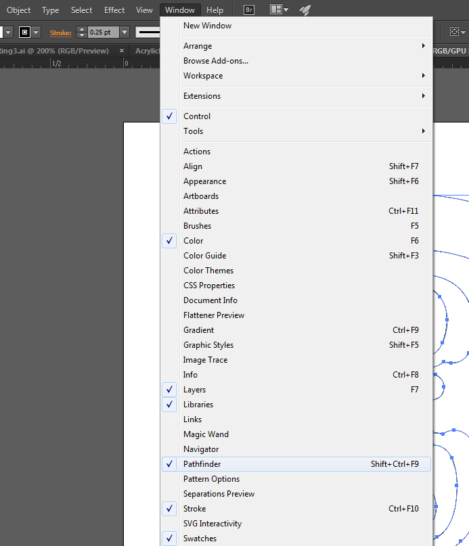Open the Object menu

coord(18,10)
